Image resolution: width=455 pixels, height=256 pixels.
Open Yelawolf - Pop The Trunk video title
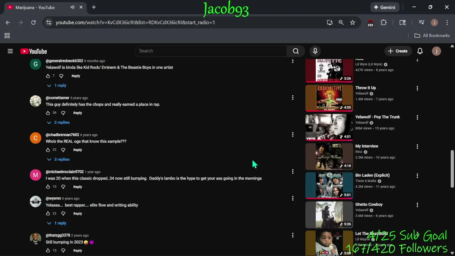pyautogui.click(x=378, y=117)
